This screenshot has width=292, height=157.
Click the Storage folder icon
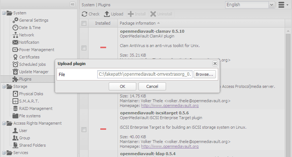pyautogui.click(x=10, y=86)
